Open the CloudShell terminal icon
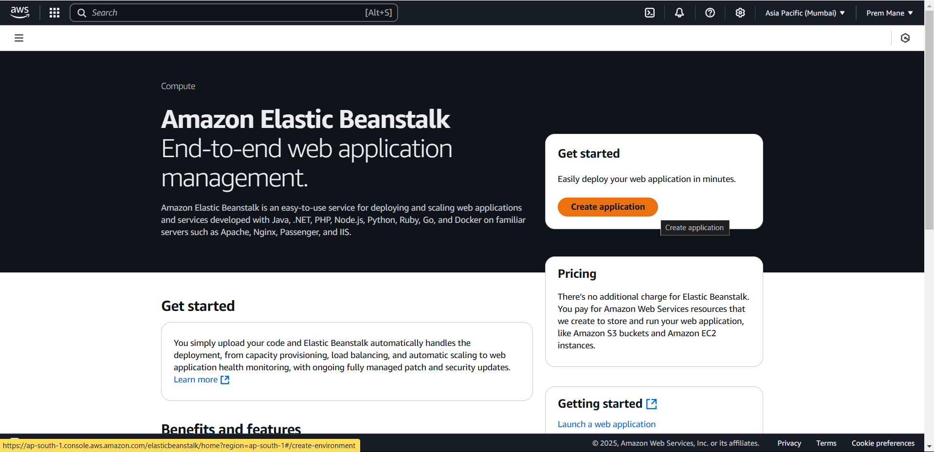 point(650,13)
